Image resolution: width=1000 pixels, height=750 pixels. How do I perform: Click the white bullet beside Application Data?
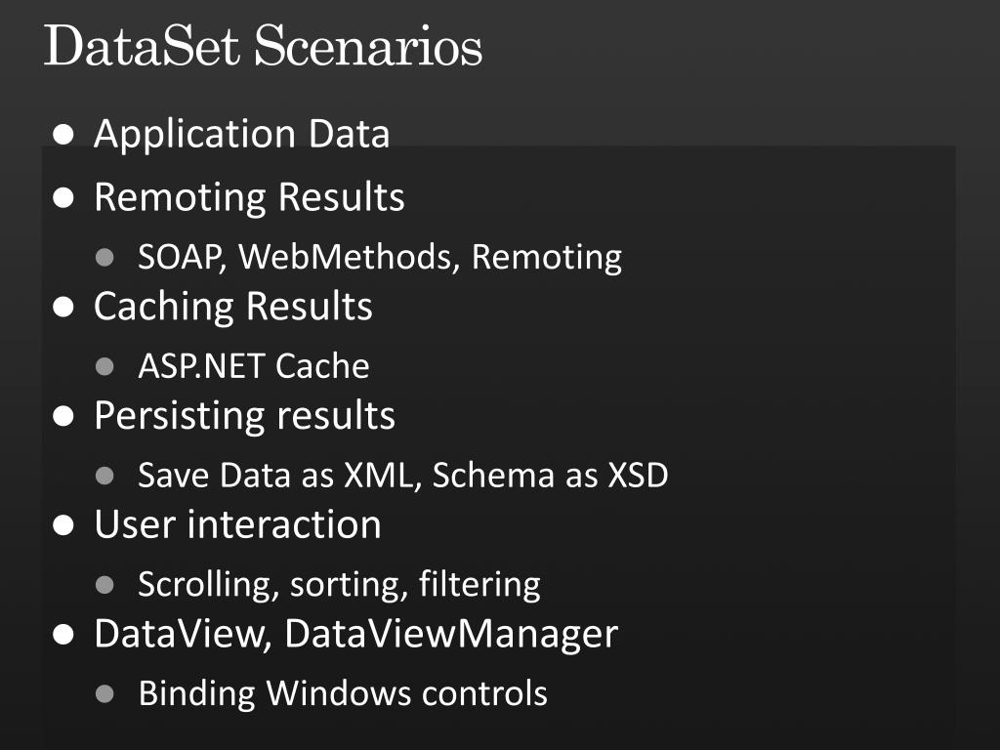63,135
